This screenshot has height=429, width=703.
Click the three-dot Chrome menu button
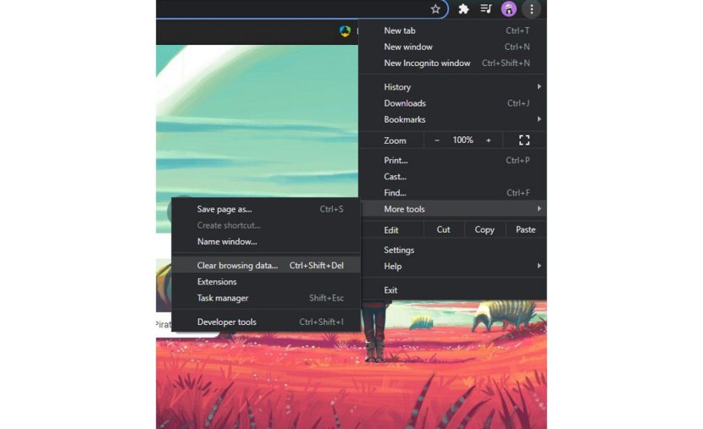pos(532,9)
